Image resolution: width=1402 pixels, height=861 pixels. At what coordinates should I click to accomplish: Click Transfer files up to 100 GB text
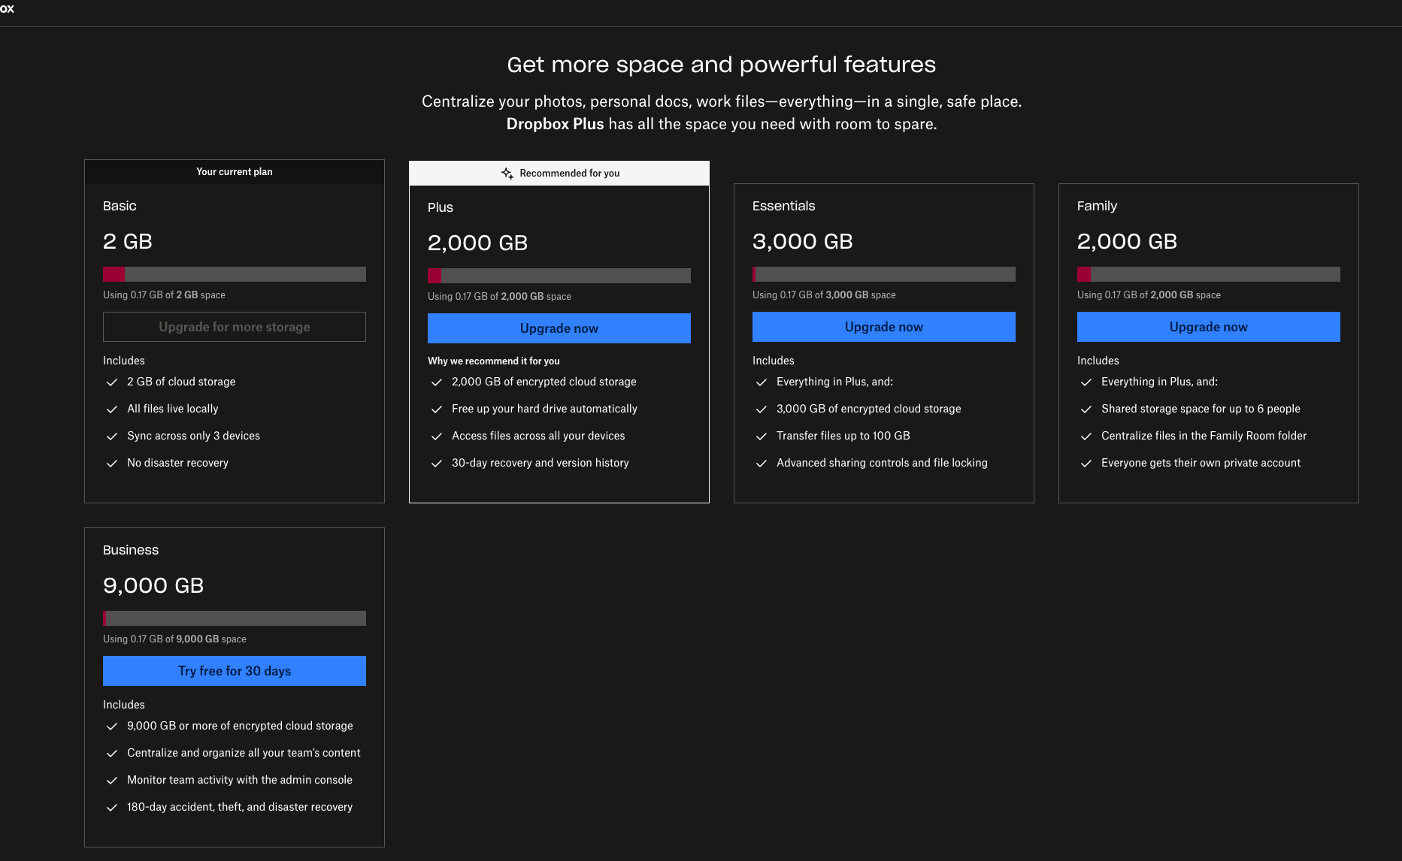coord(843,436)
